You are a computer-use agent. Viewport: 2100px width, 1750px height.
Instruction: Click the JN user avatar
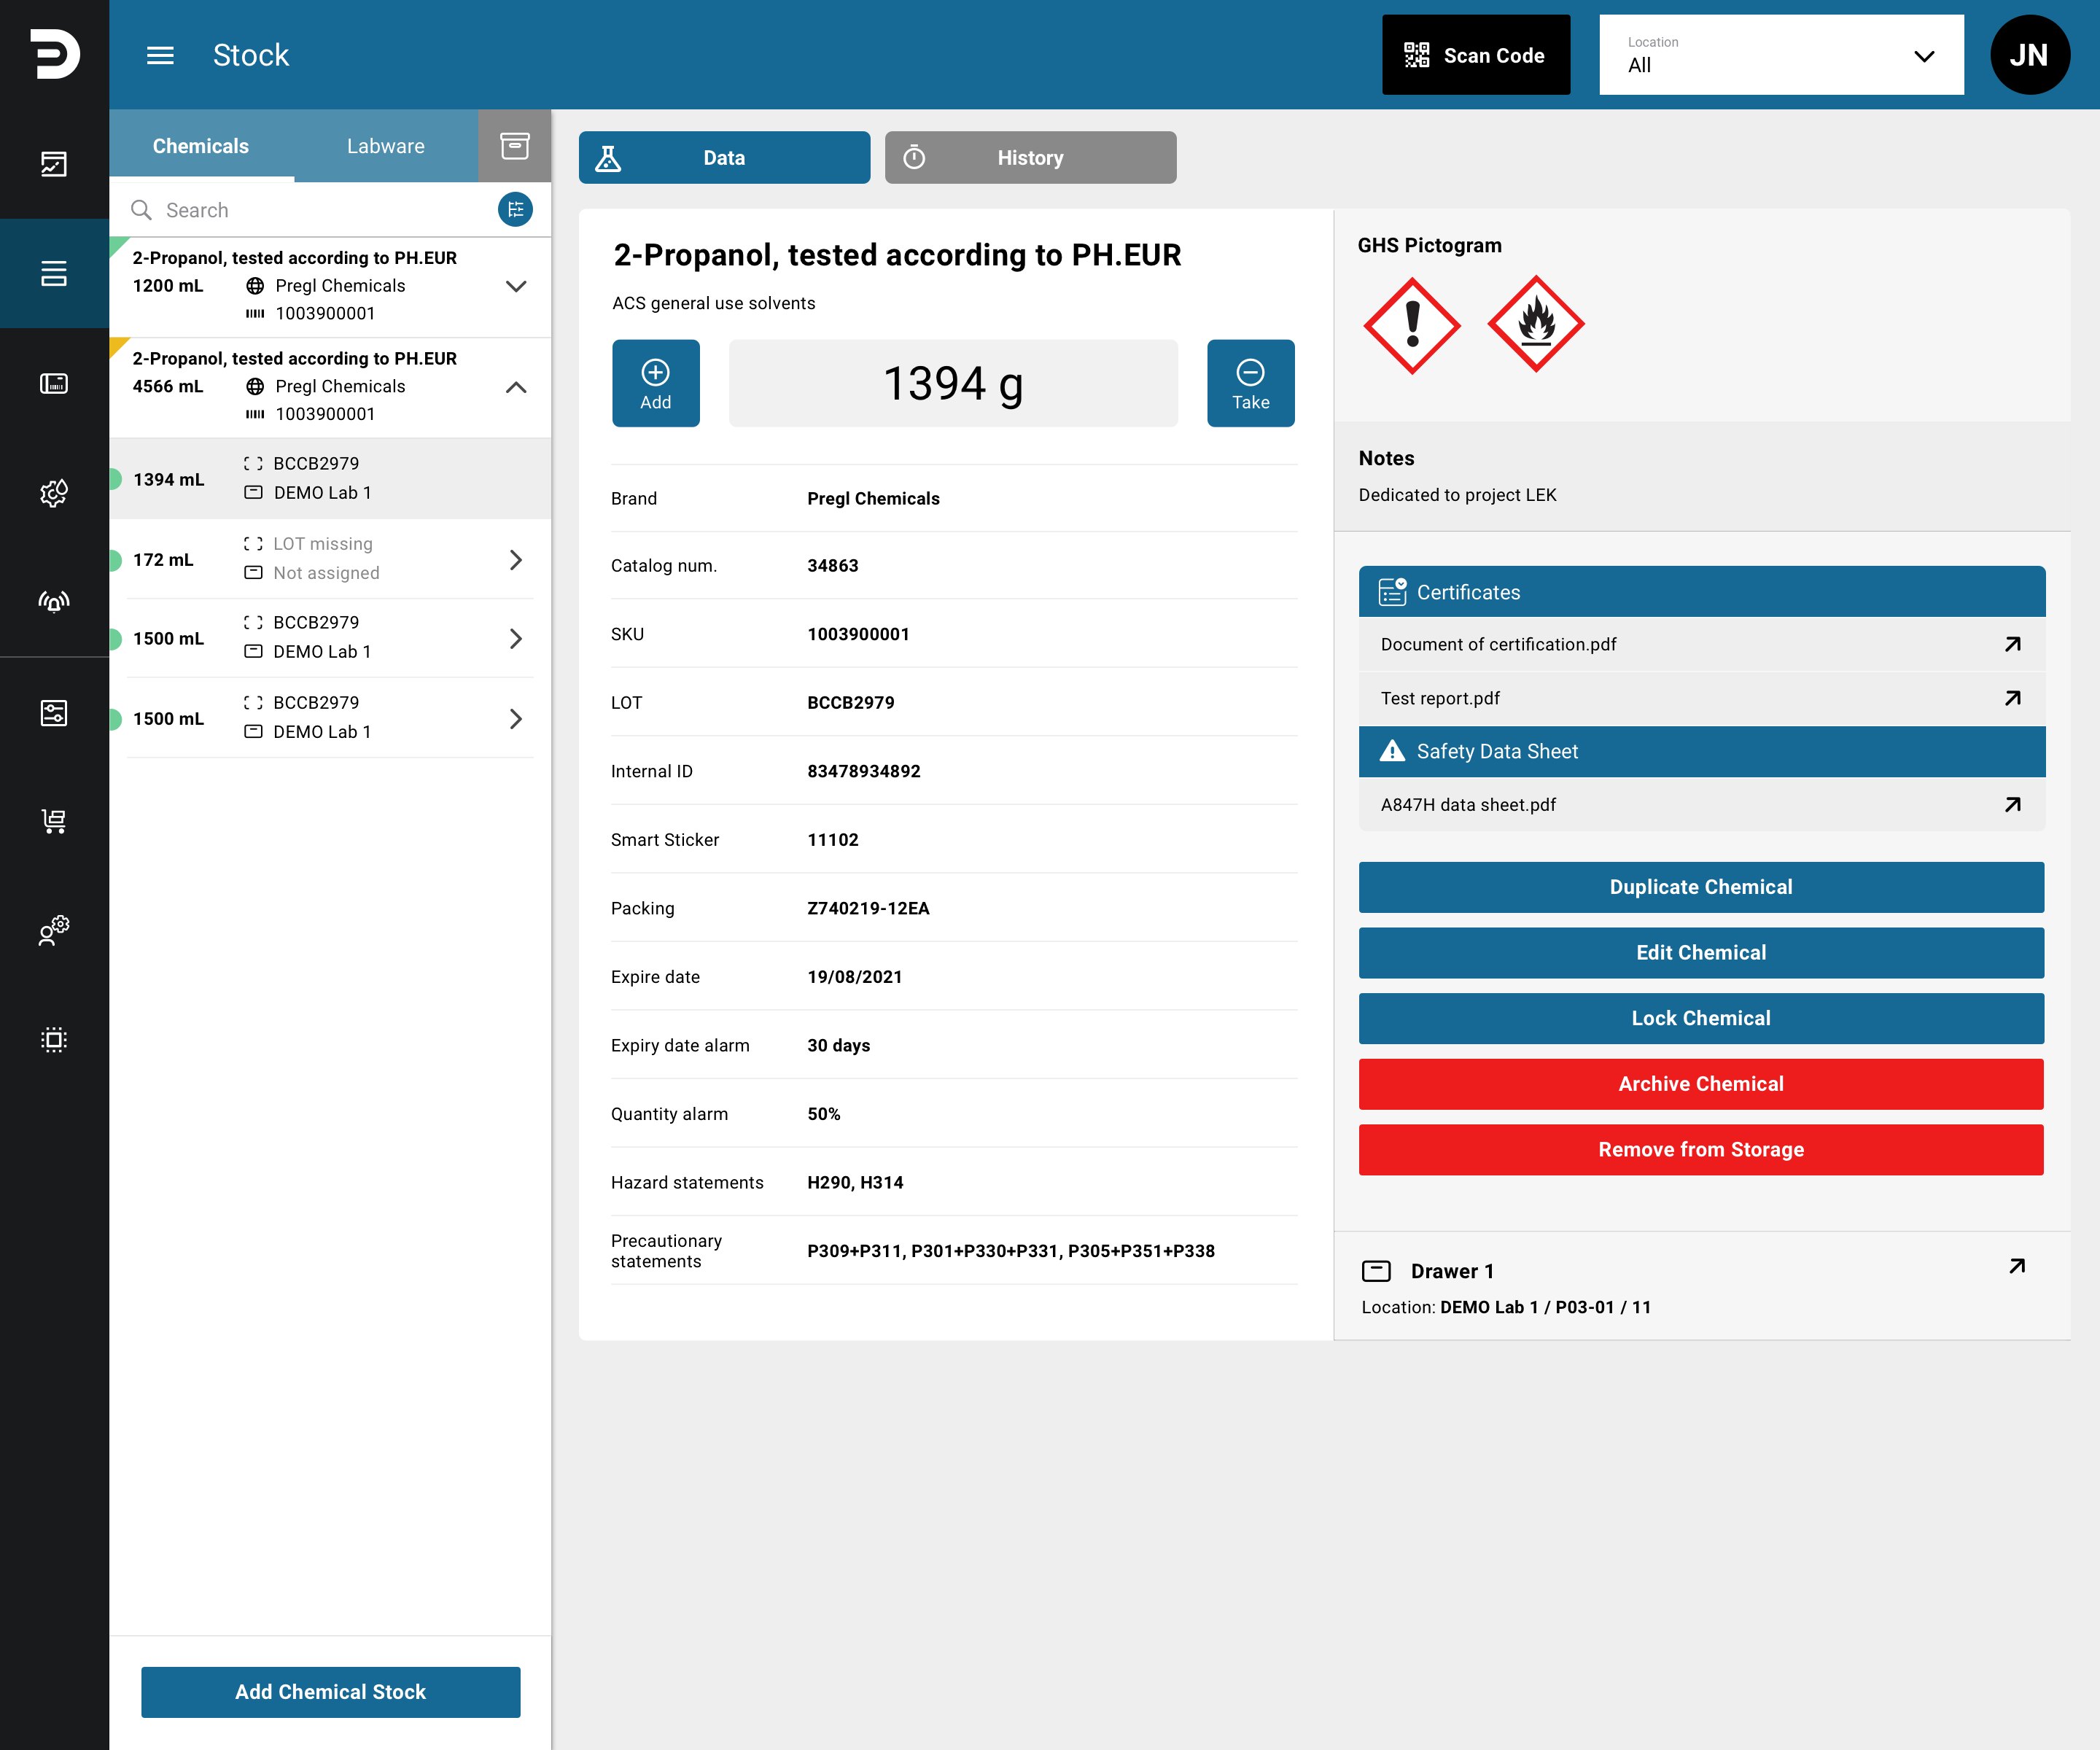[2029, 55]
